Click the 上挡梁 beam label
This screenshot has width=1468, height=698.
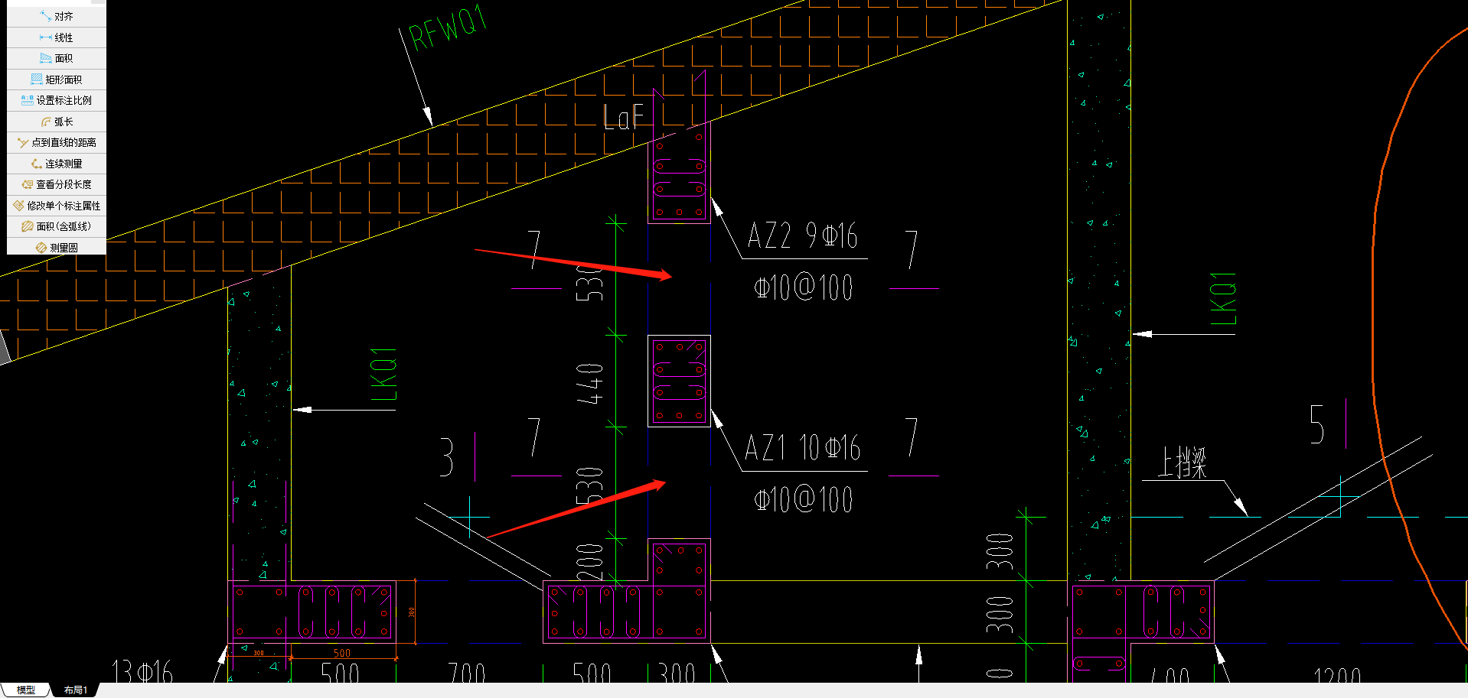click(1182, 463)
